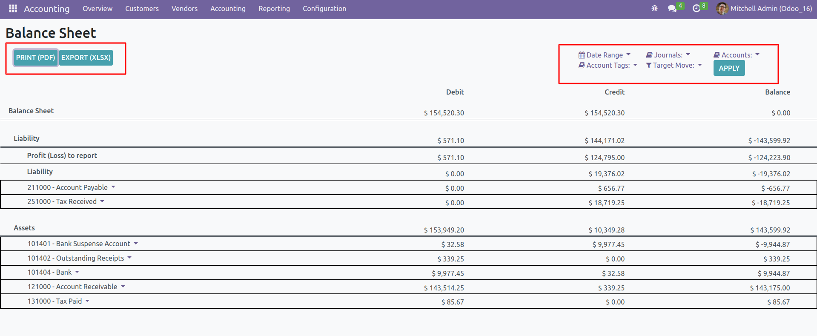Open the Customers menu
817x336 pixels.
(x=142, y=9)
